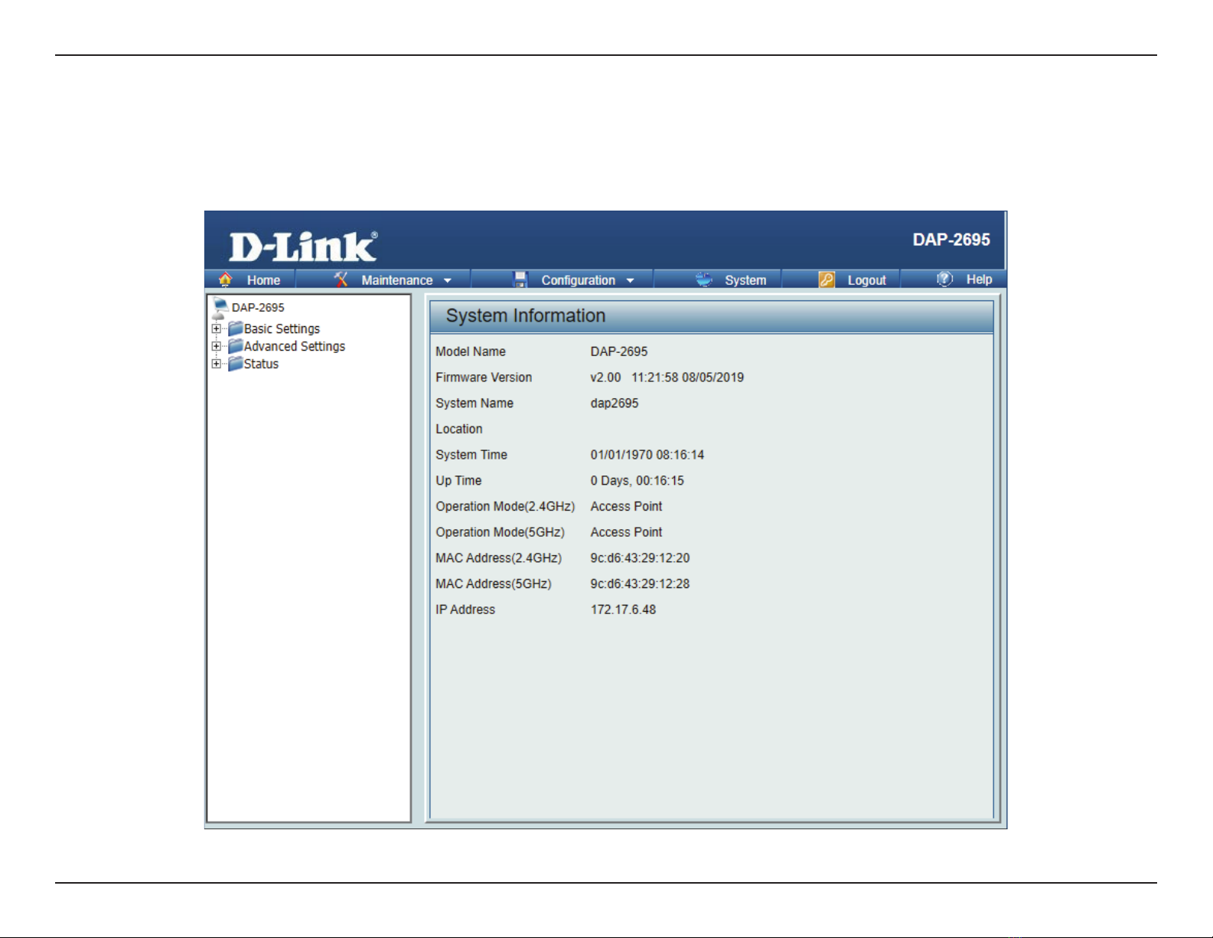Click the DAP-2695 device icon in tree

click(220, 308)
